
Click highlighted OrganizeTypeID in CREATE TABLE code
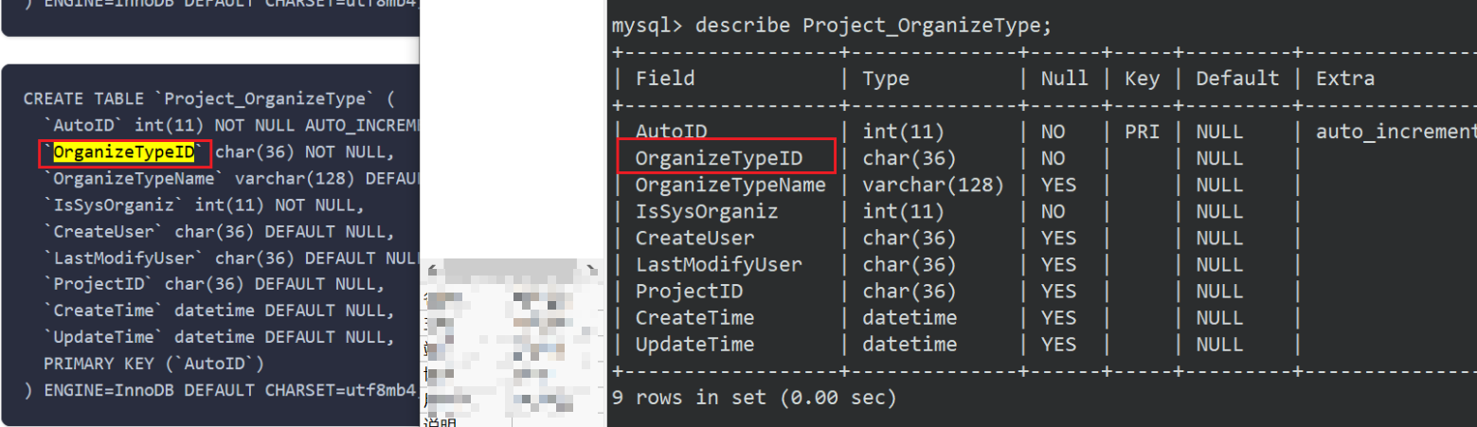(x=124, y=151)
